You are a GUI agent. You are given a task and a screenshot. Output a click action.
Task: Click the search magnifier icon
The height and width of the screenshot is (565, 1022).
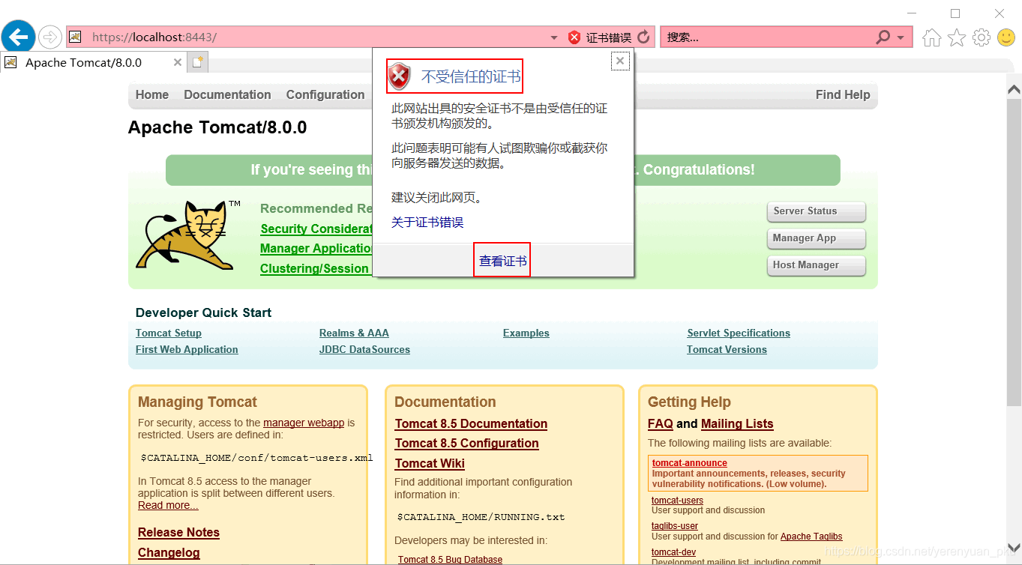[x=883, y=37]
